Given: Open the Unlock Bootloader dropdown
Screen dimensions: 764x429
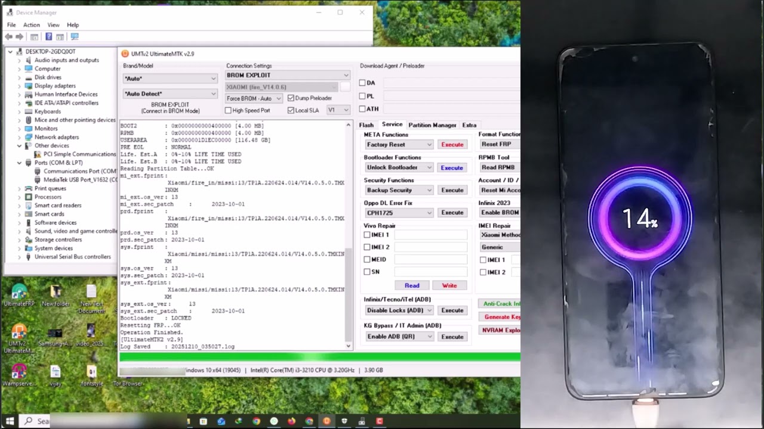Looking at the screenshot, I should [x=399, y=167].
